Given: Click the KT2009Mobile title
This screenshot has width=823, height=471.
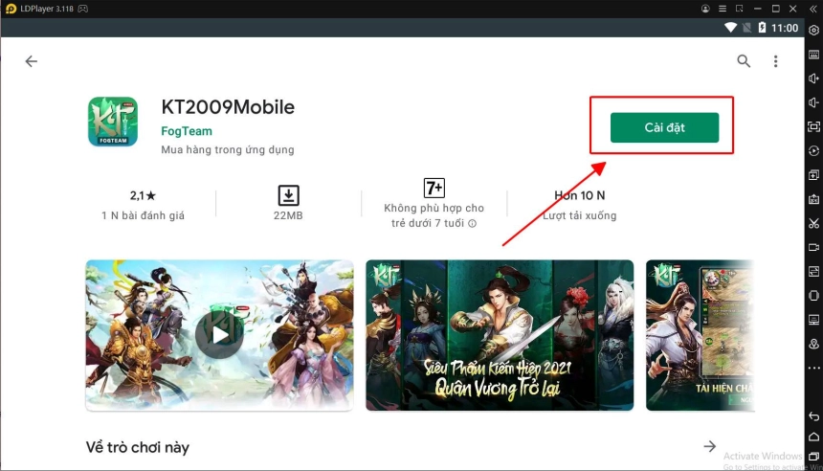Looking at the screenshot, I should coord(228,107).
